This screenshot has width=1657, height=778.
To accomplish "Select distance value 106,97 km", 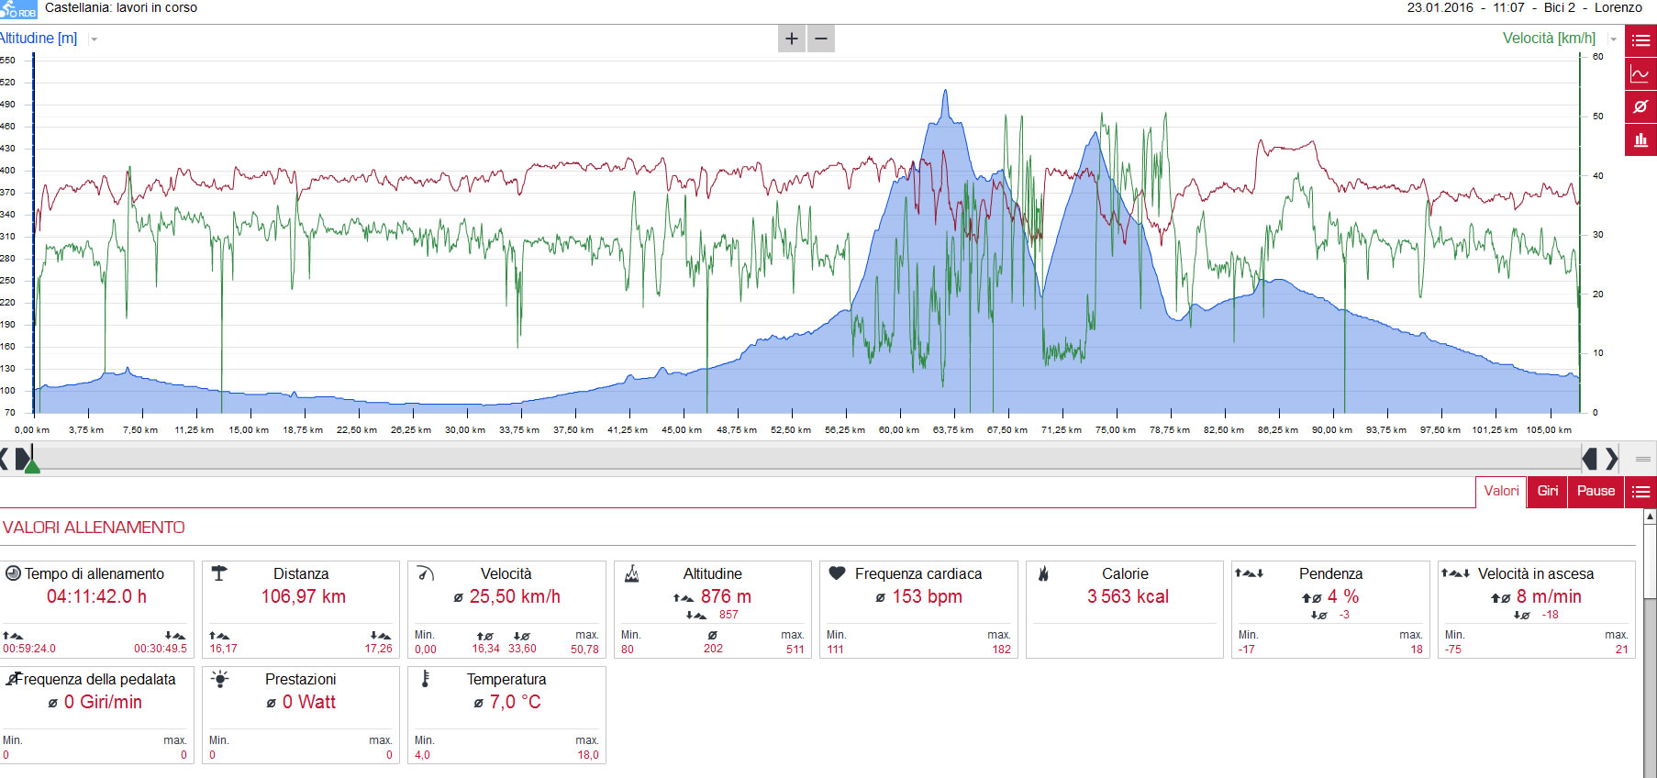I will pyautogui.click(x=303, y=596).
